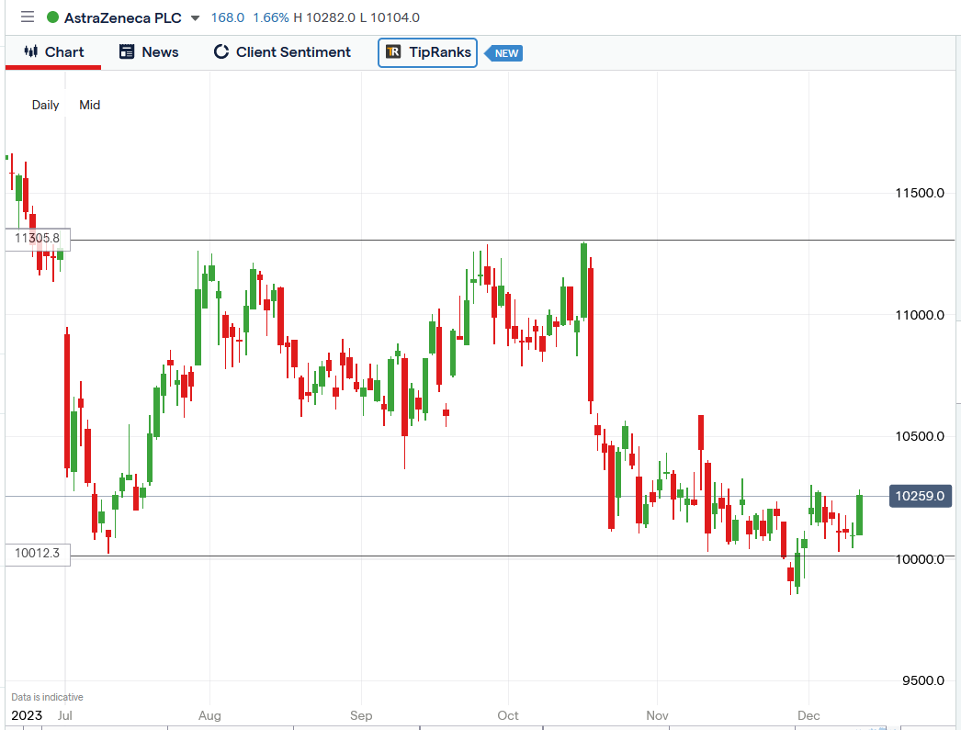Image resolution: width=961 pixels, height=730 pixels.
Task: Click the NEW badge next to TipRanks
Action: click(503, 53)
